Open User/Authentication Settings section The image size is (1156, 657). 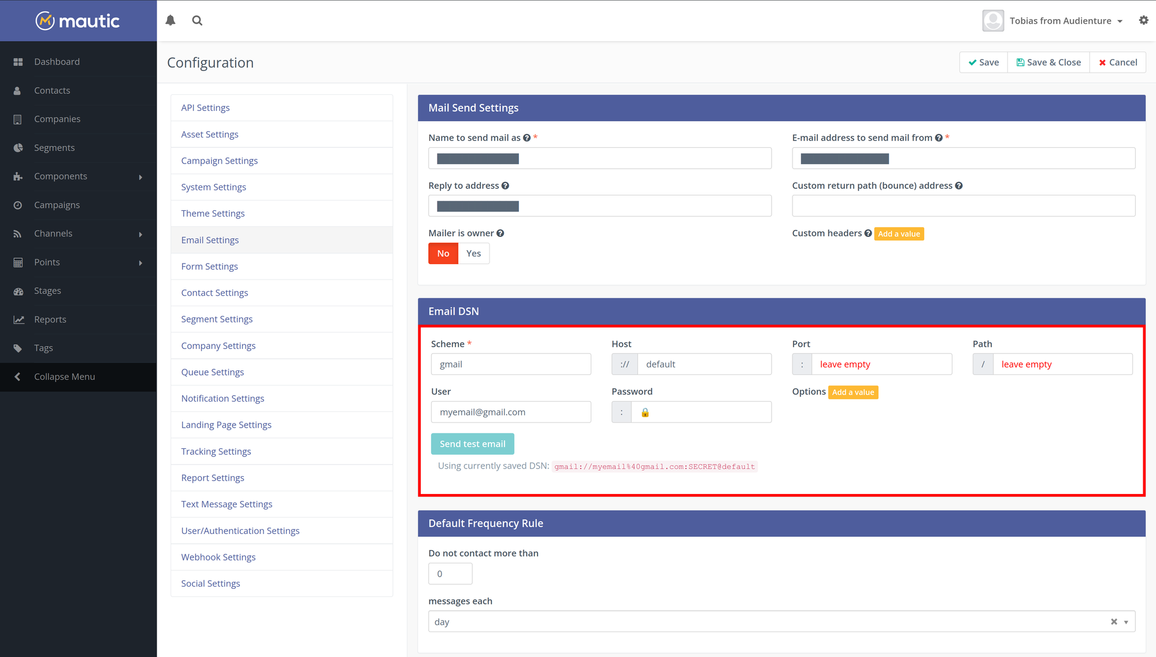click(x=281, y=530)
